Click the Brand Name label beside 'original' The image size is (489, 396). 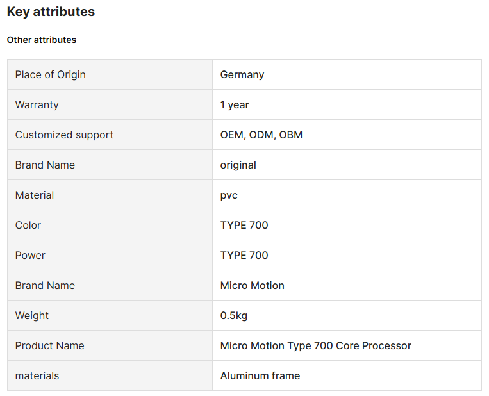tap(45, 165)
